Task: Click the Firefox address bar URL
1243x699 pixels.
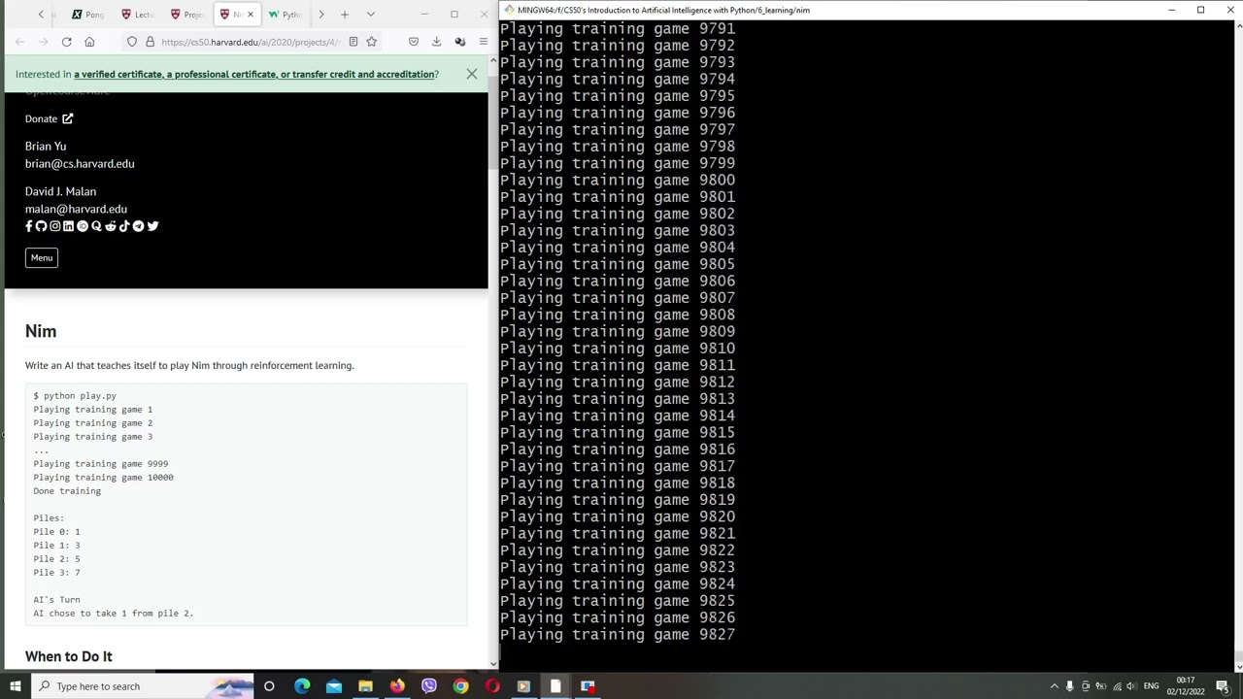Action: click(x=250, y=42)
